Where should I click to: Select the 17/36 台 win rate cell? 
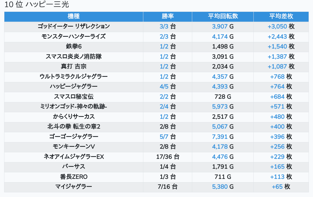click(167, 157)
